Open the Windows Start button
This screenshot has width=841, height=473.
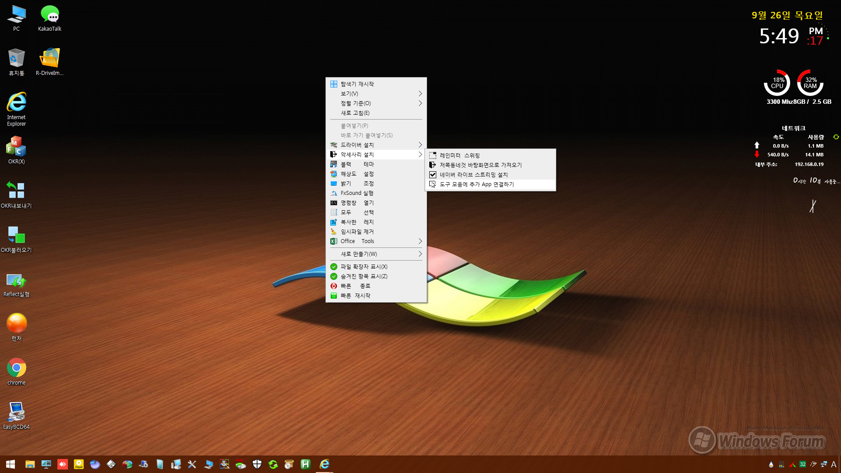[x=11, y=464]
